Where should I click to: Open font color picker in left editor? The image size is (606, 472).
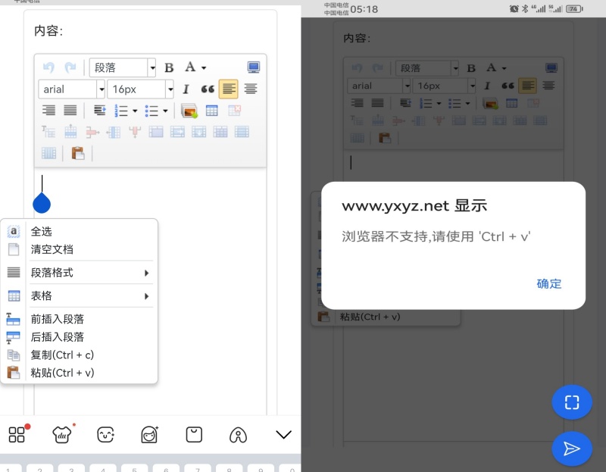190,67
